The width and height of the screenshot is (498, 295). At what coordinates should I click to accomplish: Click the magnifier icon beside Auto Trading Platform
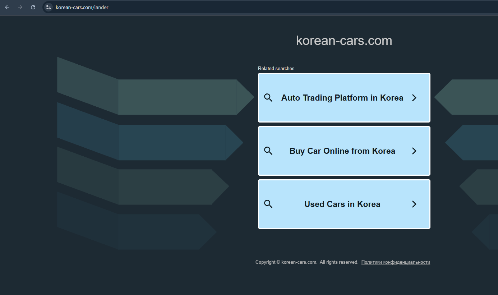pos(268,97)
